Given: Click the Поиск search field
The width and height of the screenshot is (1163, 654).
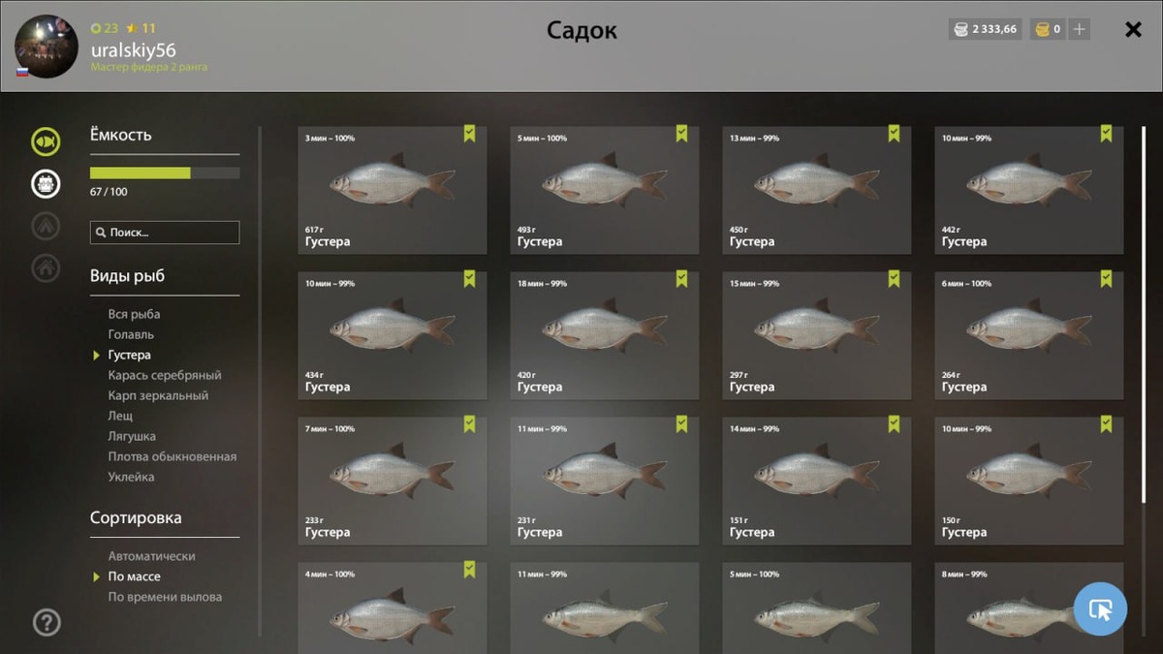Looking at the screenshot, I should pyautogui.click(x=165, y=233).
